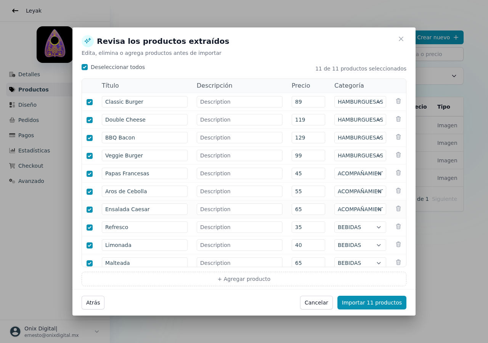Uncheck the Refresco product checkbox
This screenshot has height=343, width=488.
pyautogui.click(x=90, y=227)
